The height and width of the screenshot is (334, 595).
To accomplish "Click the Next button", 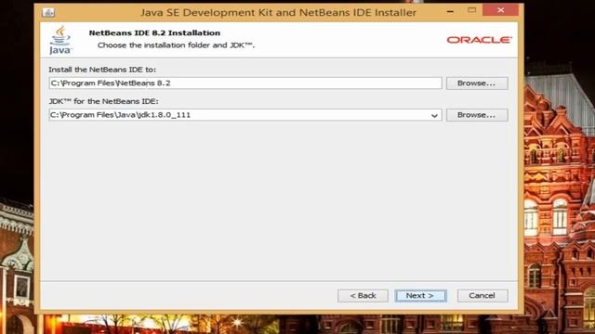I will pyautogui.click(x=420, y=296).
